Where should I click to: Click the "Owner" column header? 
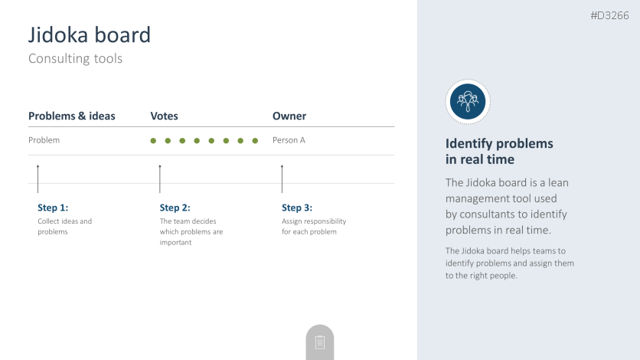289,116
